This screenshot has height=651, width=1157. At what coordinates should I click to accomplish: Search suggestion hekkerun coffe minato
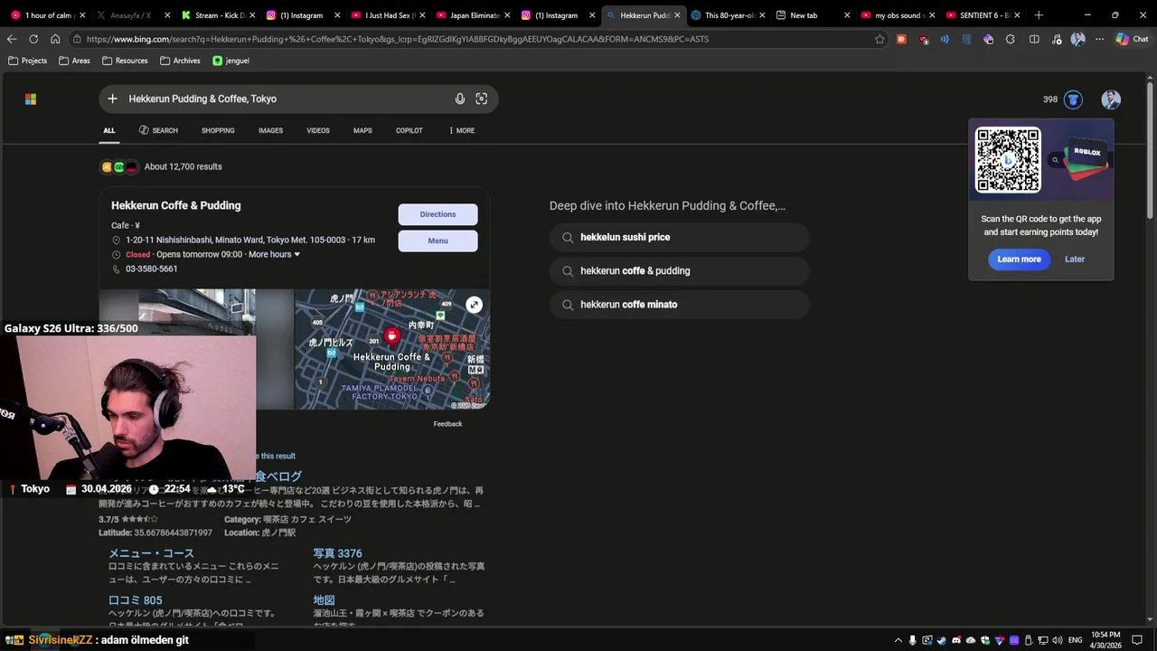click(x=680, y=305)
